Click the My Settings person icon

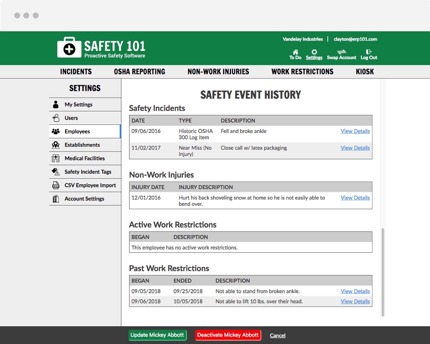56,105
